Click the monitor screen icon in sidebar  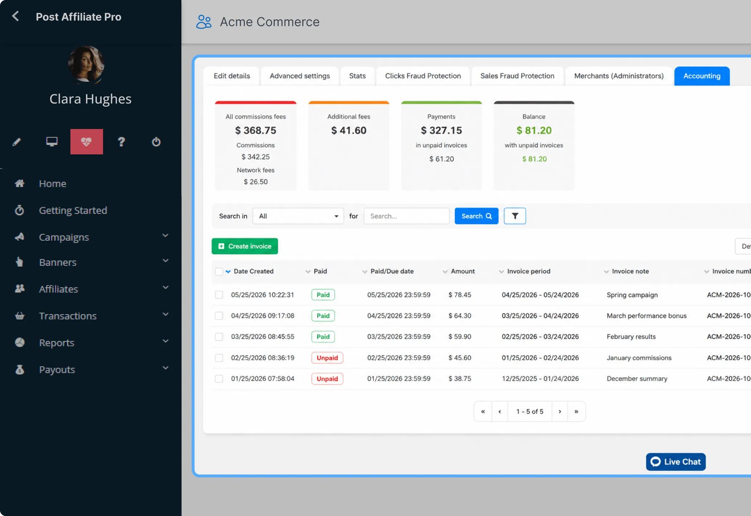click(x=52, y=142)
